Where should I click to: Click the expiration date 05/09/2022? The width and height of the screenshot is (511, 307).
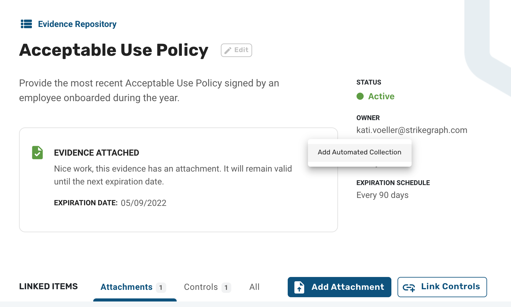click(144, 203)
